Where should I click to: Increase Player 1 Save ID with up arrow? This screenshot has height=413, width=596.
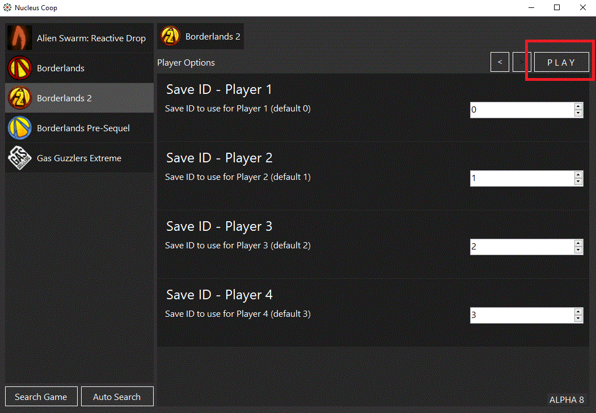click(x=578, y=106)
